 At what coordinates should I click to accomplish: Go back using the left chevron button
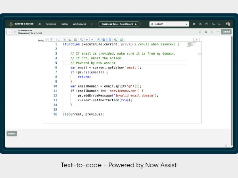pos(9,32)
